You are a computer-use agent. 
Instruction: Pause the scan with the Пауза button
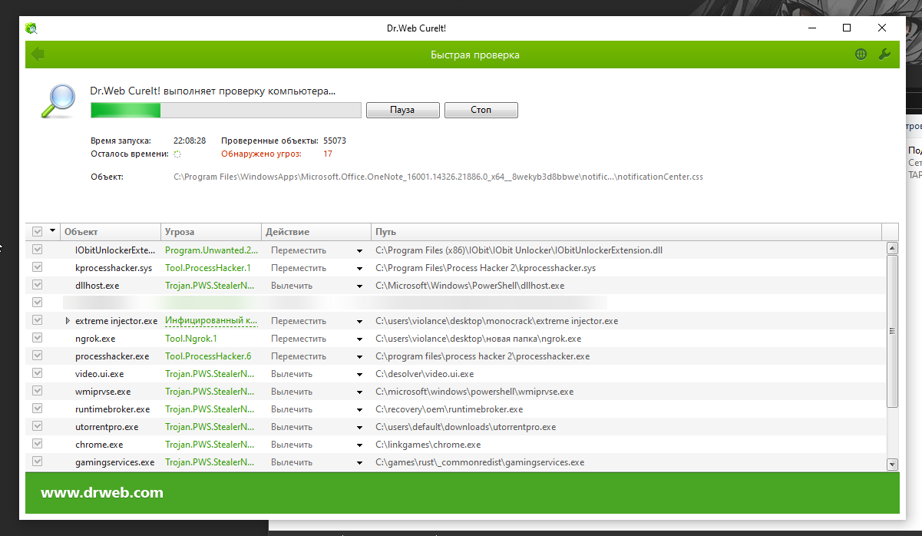pyautogui.click(x=402, y=110)
